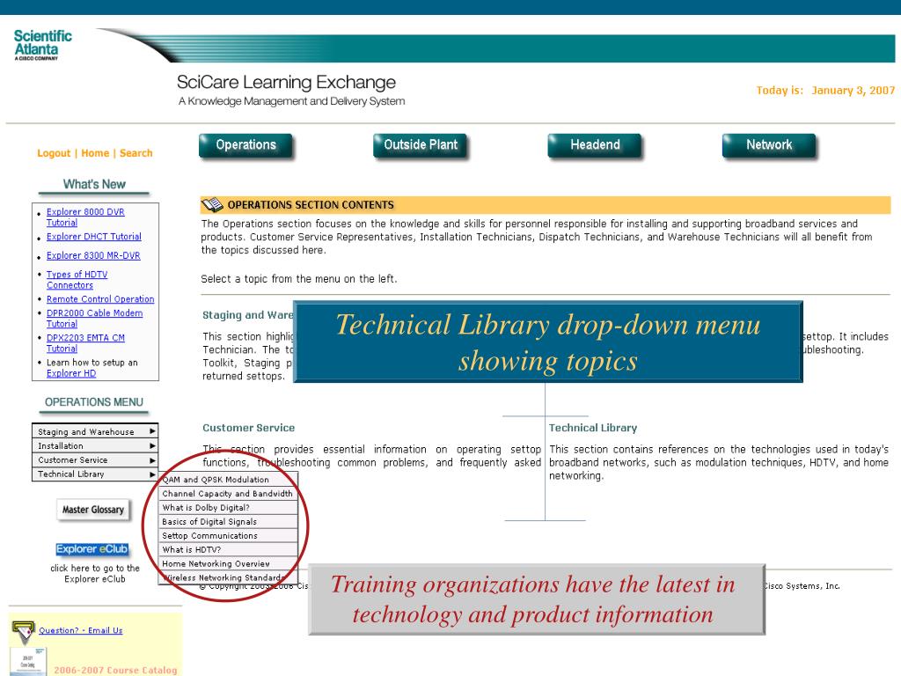Go to the Home link

pyautogui.click(x=95, y=153)
